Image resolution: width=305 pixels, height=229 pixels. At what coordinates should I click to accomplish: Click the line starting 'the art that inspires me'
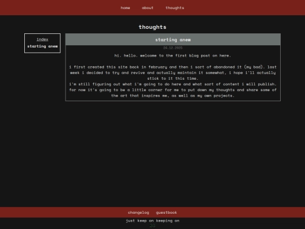point(173,96)
